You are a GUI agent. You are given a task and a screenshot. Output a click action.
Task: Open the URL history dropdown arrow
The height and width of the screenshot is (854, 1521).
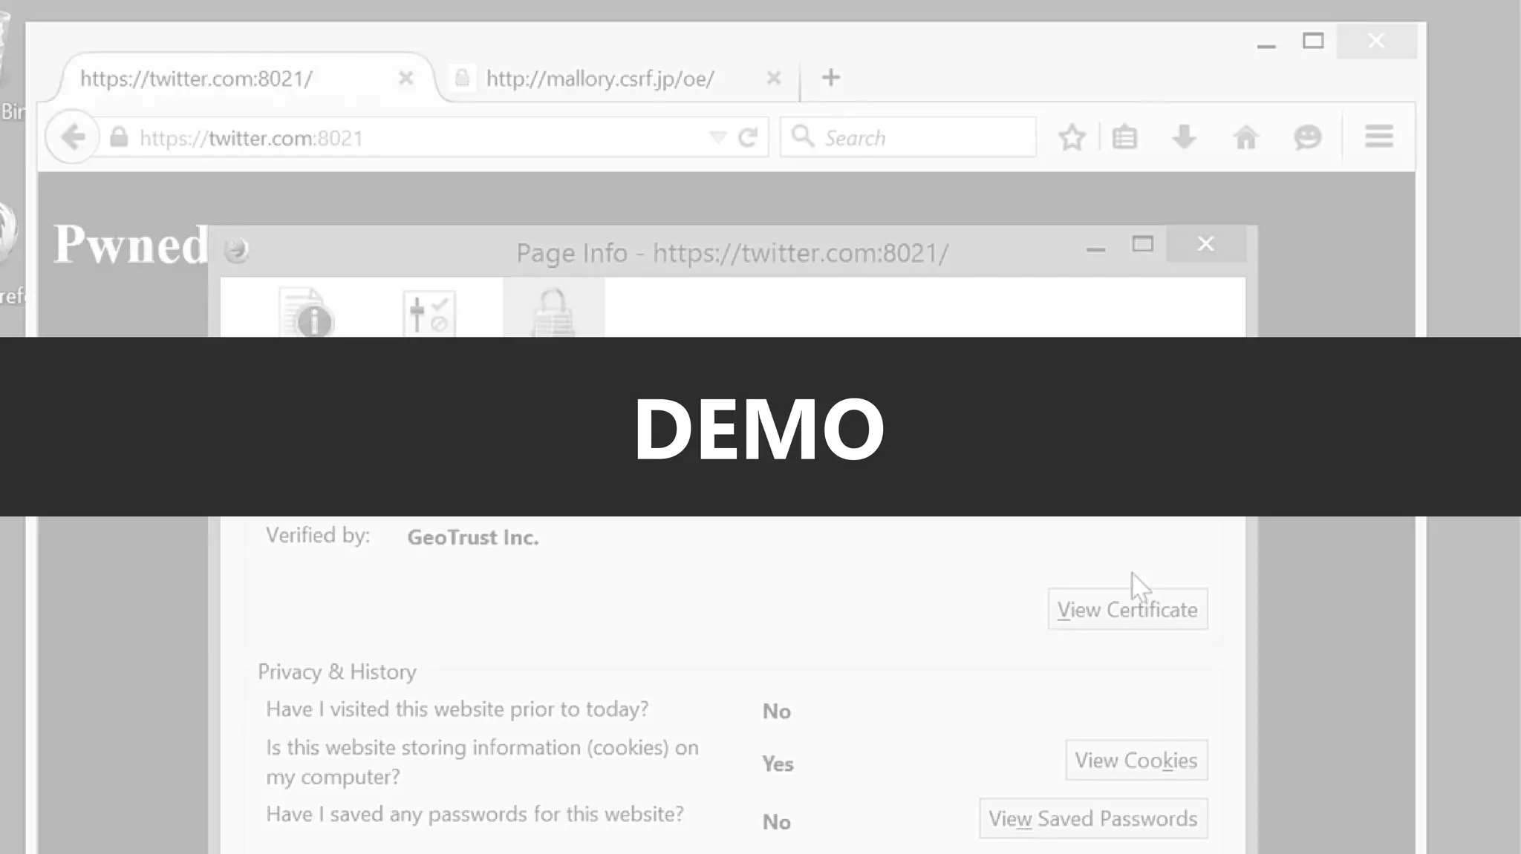[x=717, y=137]
